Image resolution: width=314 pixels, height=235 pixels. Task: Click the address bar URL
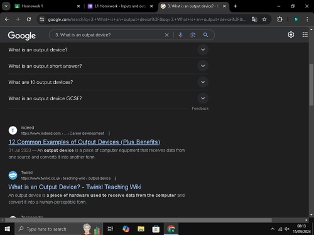pyautogui.click(x=146, y=19)
